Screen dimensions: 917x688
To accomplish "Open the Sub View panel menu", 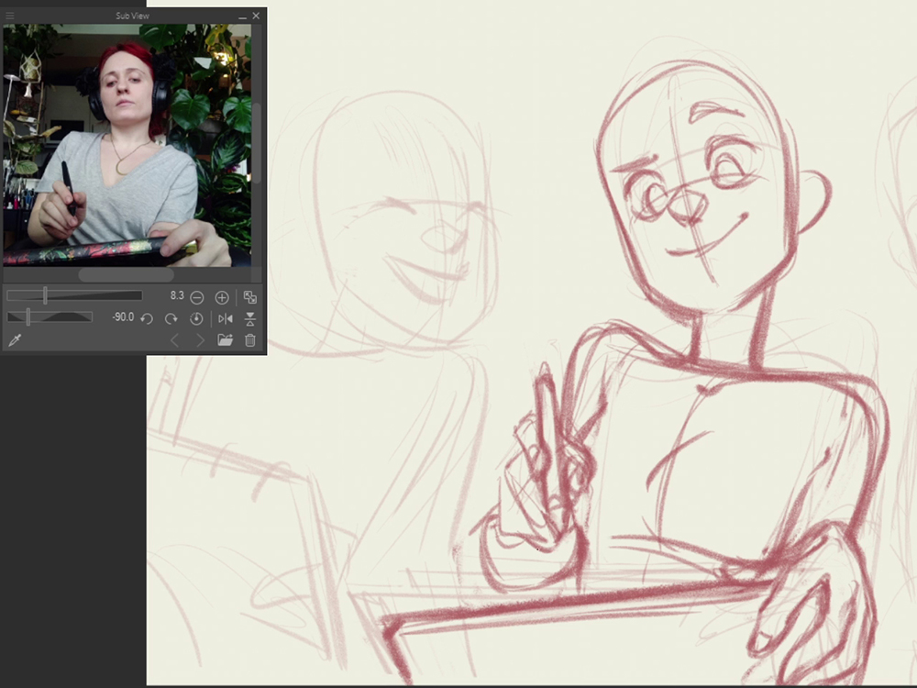I will point(10,16).
